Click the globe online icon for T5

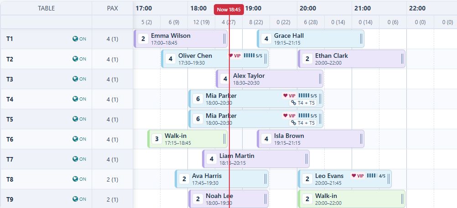click(x=75, y=119)
